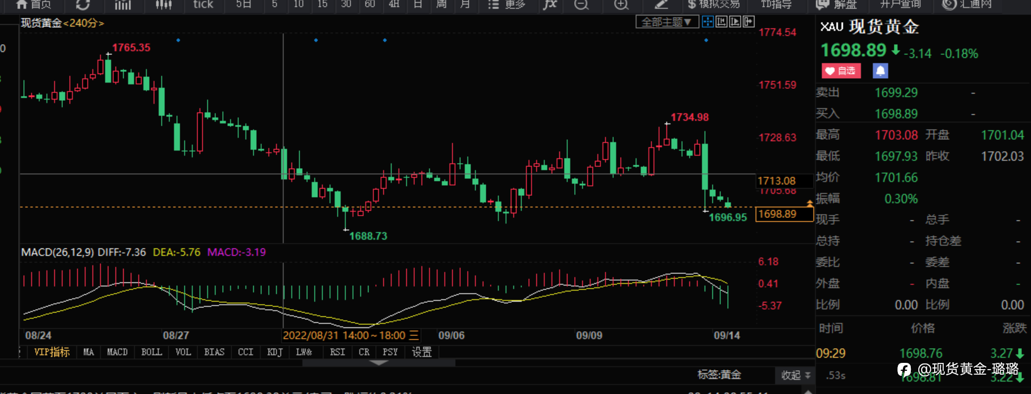Click the 现货黄金<240分> chart title
Viewport: 1031px width, 394px height.
(62, 23)
